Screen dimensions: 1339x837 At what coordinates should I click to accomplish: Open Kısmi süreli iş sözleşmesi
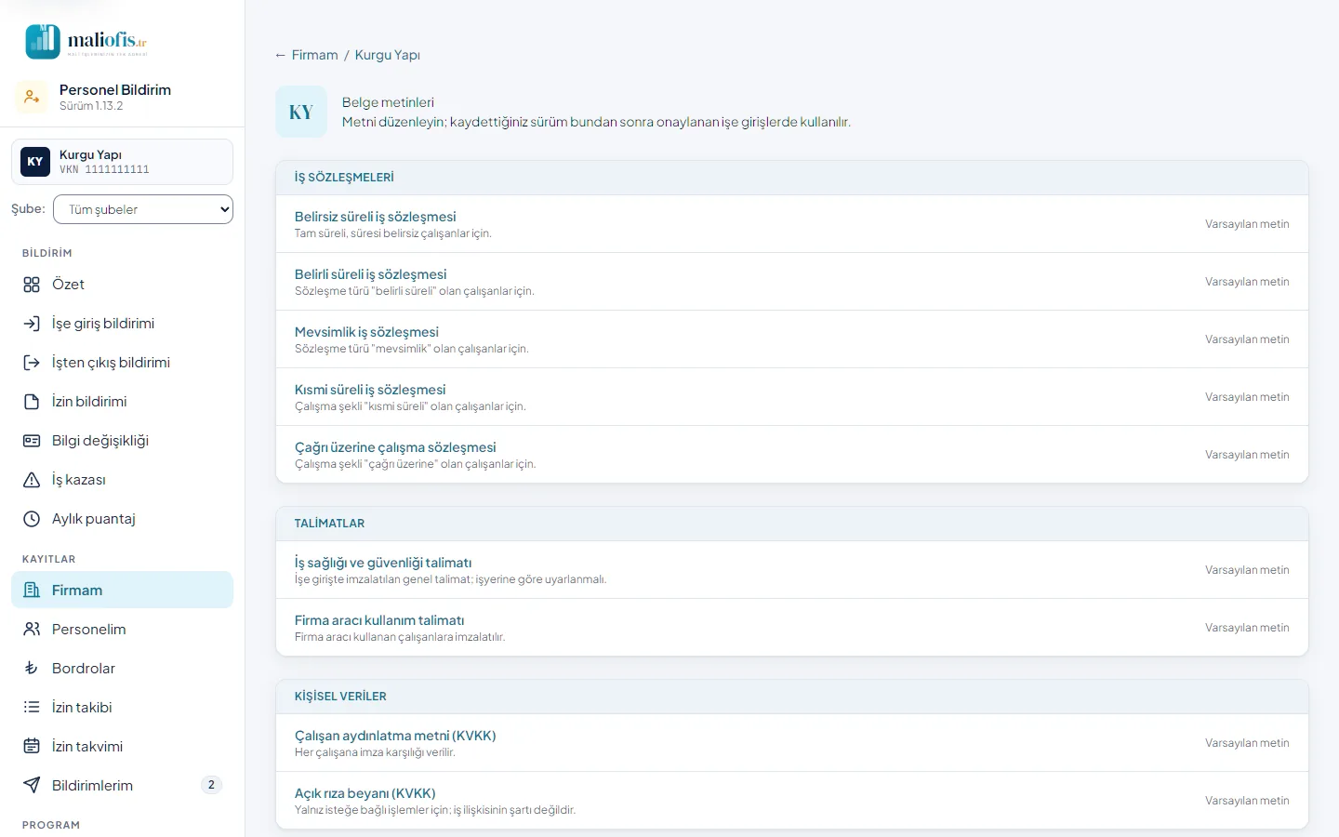pyautogui.click(x=792, y=397)
